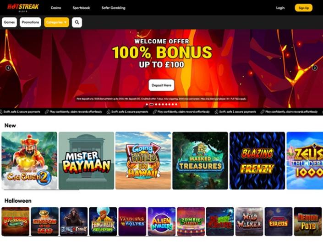Open the Sportsbook menu item
The width and height of the screenshot is (323, 242).
[x=81, y=8]
